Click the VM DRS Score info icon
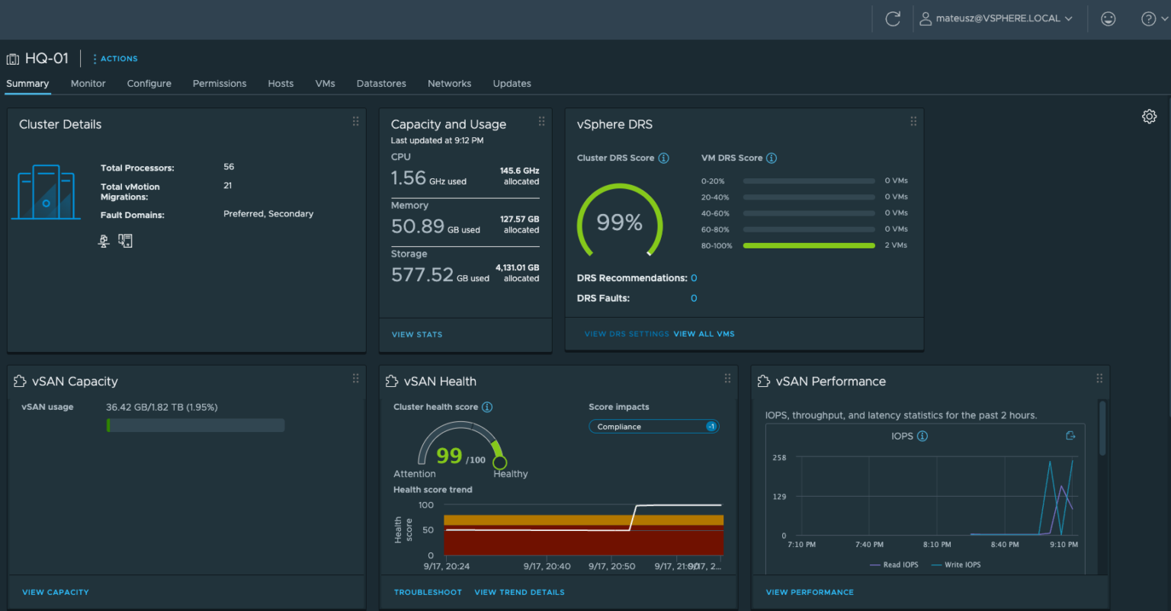The width and height of the screenshot is (1171, 611). [x=772, y=158]
